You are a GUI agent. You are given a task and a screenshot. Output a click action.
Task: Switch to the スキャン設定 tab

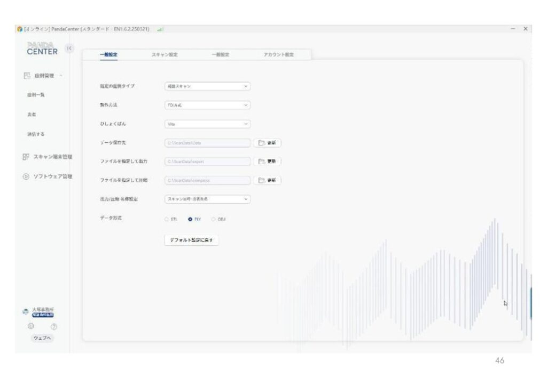pyautogui.click(x=165, y=54)
